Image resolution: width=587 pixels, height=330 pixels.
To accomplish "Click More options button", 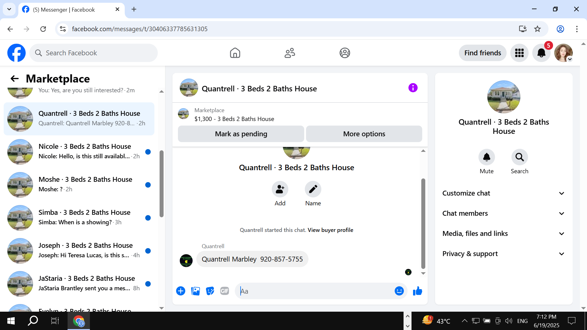I will click(364, 134).
